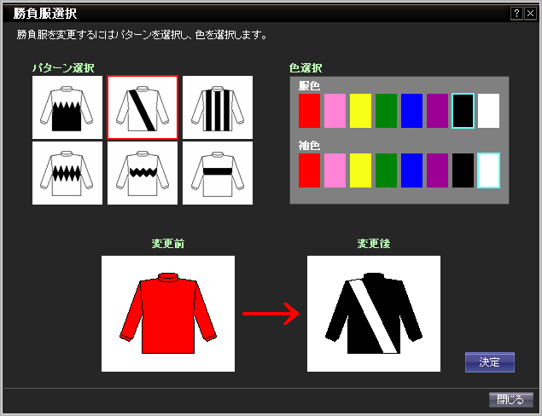The image size is (542, 416).
Task: Pick green for 服色 body color
Action: [x=386, y=111]
